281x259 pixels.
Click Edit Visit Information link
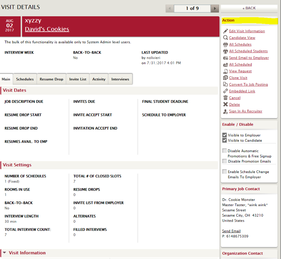click(247, 31)
